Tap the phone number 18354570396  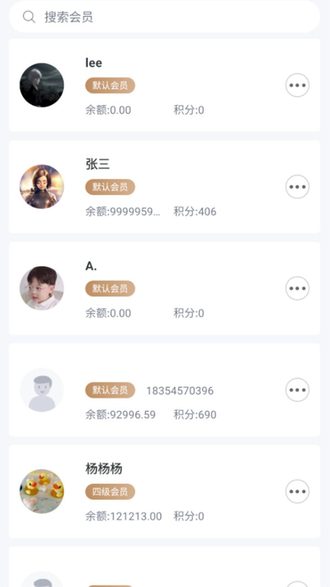pyautogui.click(x=180, y=391)
